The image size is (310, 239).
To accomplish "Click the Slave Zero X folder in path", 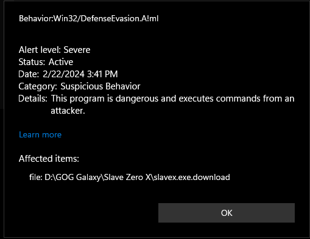I will (x=127, y=177).
